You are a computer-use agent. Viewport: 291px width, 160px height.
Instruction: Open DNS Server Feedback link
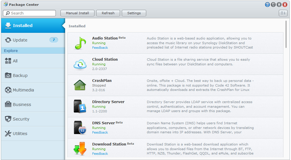tap(100, 132)
